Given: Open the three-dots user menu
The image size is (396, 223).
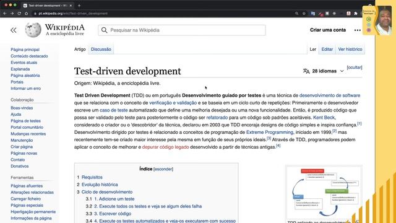Looking at the screenshot, I should 358,30.
